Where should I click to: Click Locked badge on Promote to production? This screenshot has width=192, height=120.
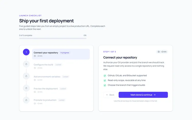pos(62,100)
